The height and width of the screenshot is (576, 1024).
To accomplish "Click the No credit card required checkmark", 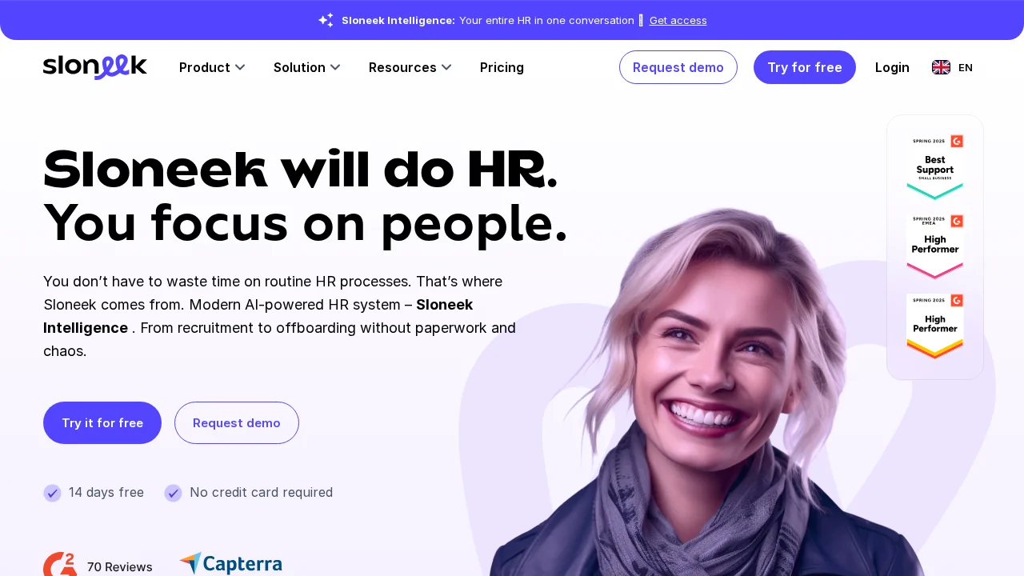I will tap(173, 493).
